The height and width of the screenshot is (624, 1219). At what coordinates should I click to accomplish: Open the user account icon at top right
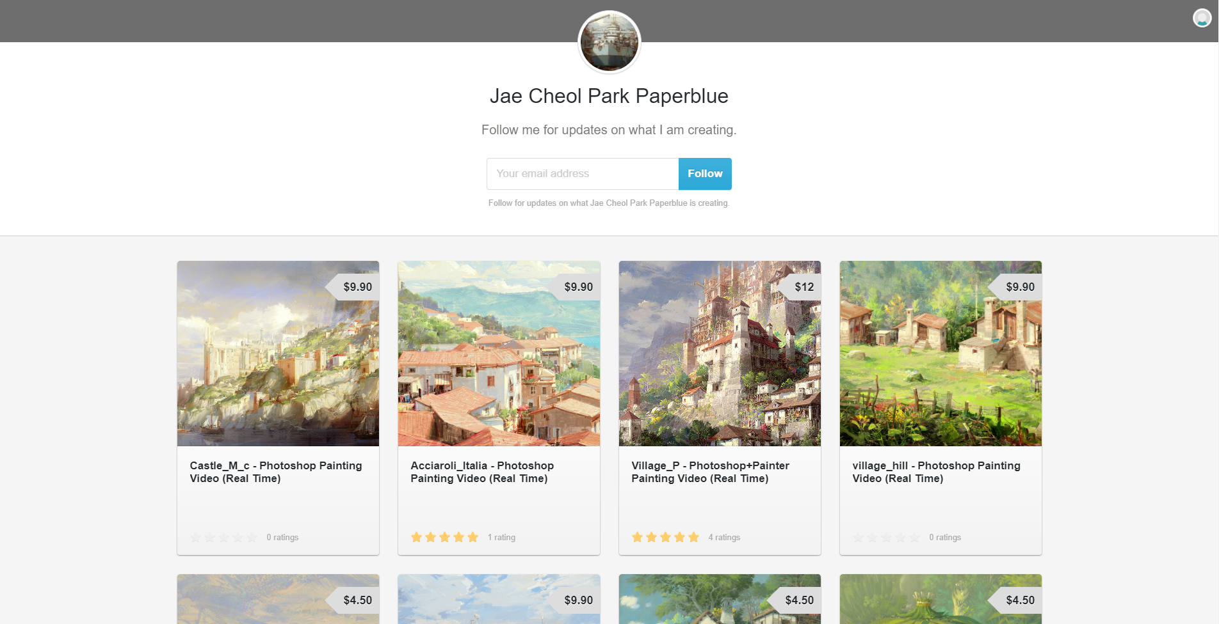pyautogui.click(x=1202, y=18)
